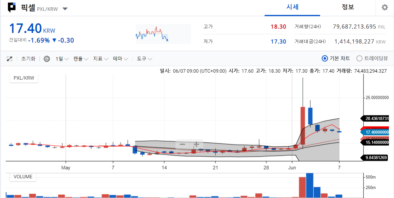Click the May date axis label

coord(66,167)
